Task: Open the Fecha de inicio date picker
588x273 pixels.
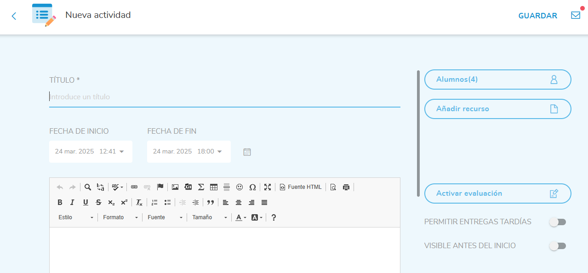Action: [x=90, y=152]
